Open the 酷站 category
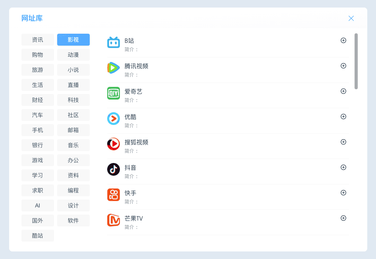This screenshot has width=376, height=259. 38,236
